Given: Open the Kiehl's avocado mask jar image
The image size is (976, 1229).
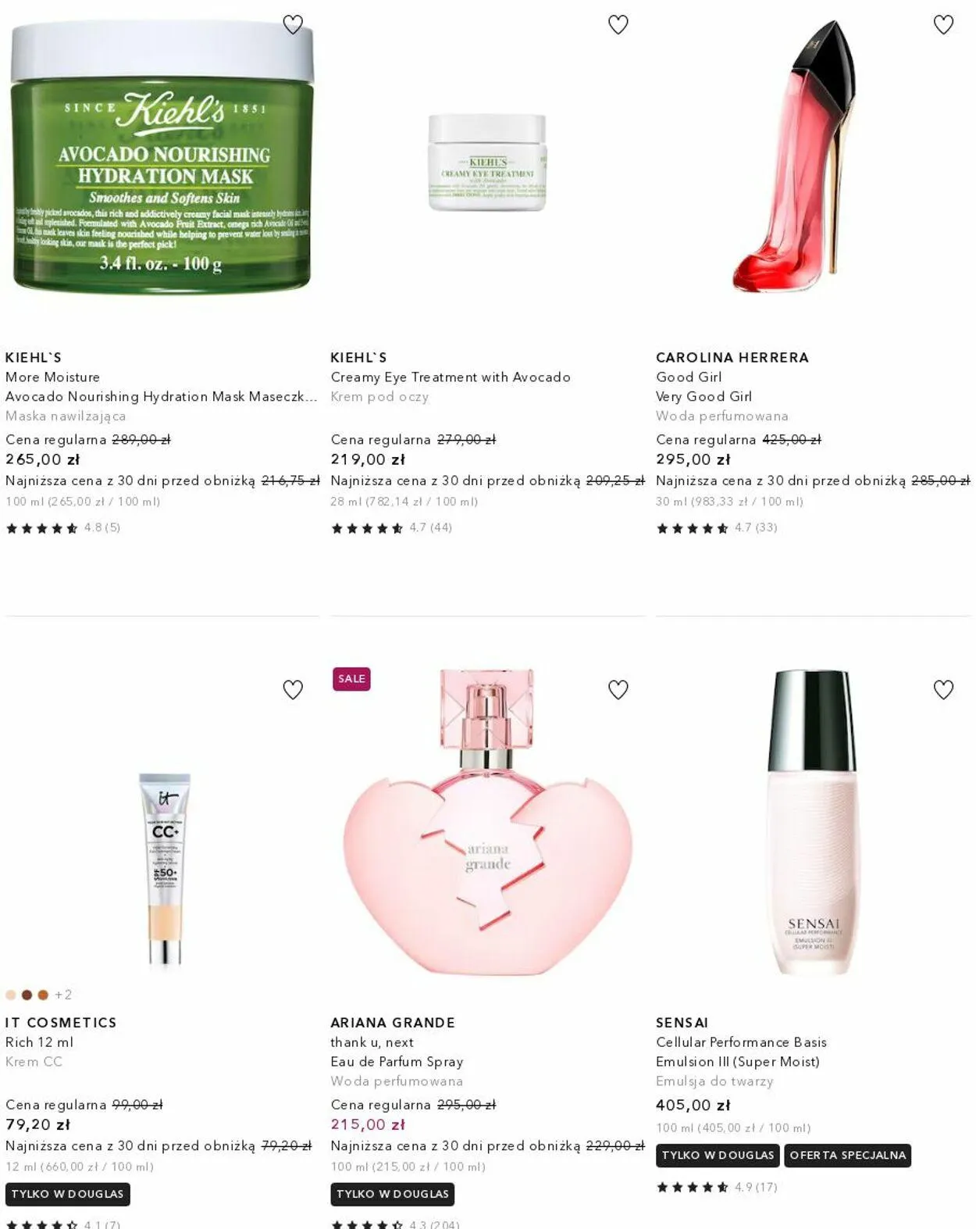Looking at the screenshot, I should (162, 156).
